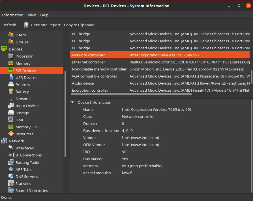Click the Refresh button
The width and height of the screenshot is (253, 201).
click(x=9, y=25)
